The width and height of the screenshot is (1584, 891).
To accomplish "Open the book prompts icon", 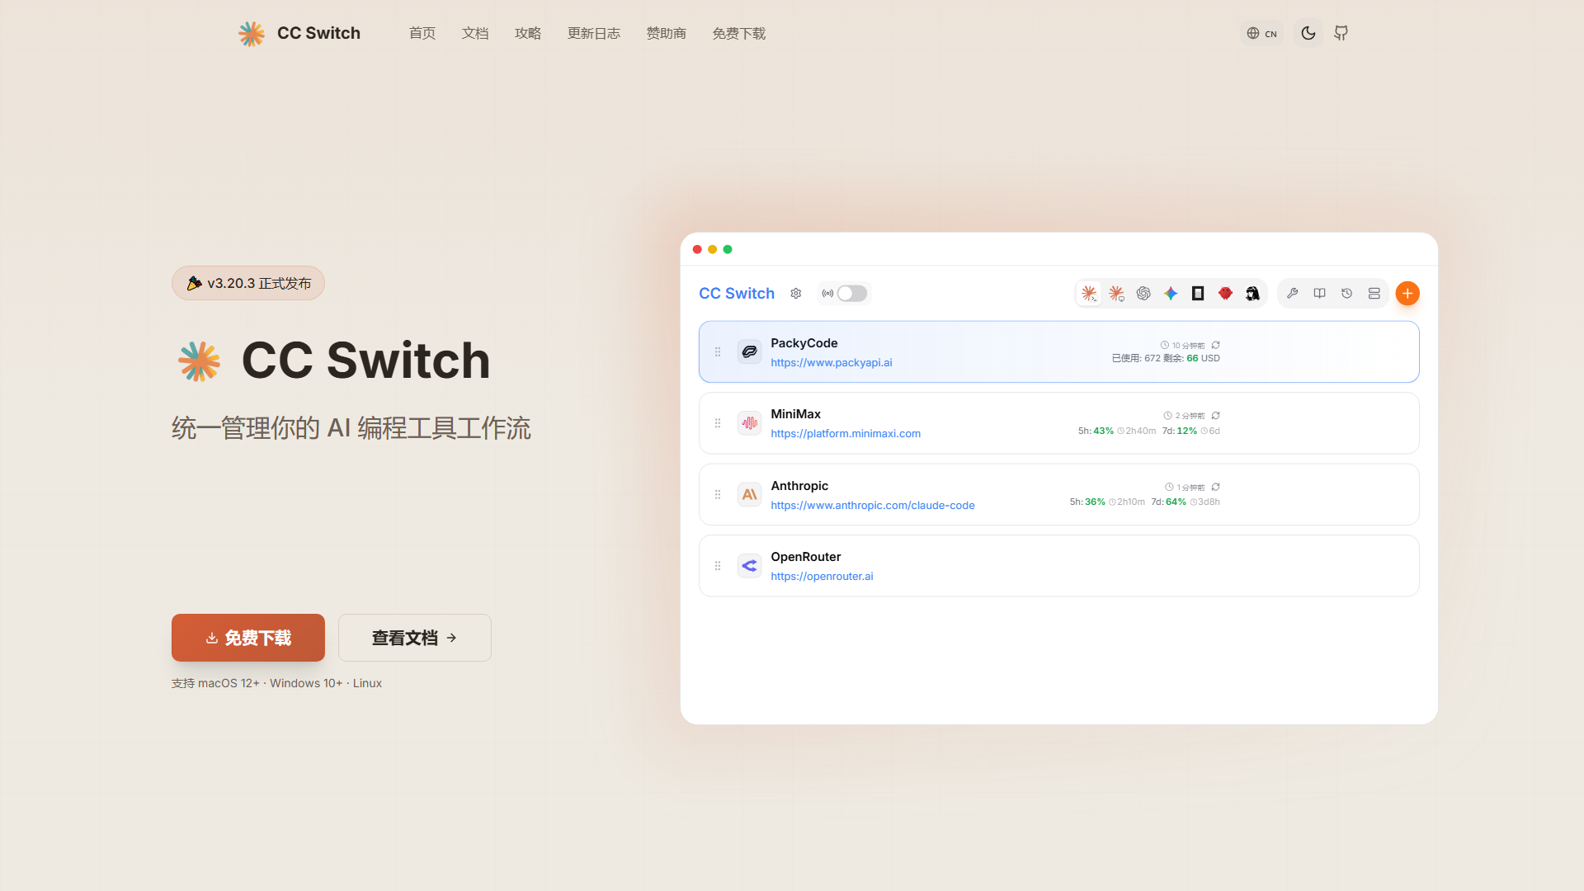I will [x=1320, y=294].
